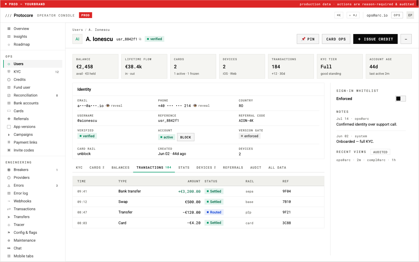
Task: Click the Card Ops button
Action: pos(336,39)
